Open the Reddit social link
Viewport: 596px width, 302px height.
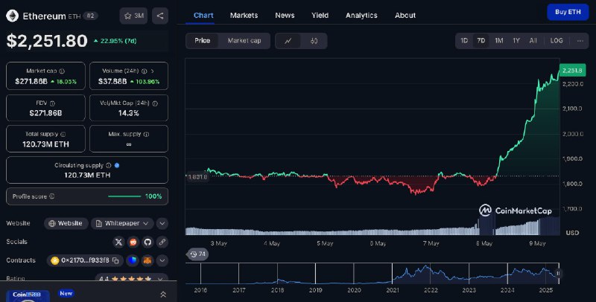point(133,242)
